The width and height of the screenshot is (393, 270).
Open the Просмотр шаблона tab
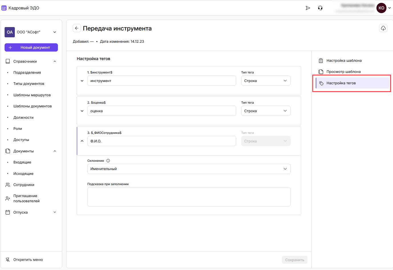pyautogui.click(x=343, y=72)
